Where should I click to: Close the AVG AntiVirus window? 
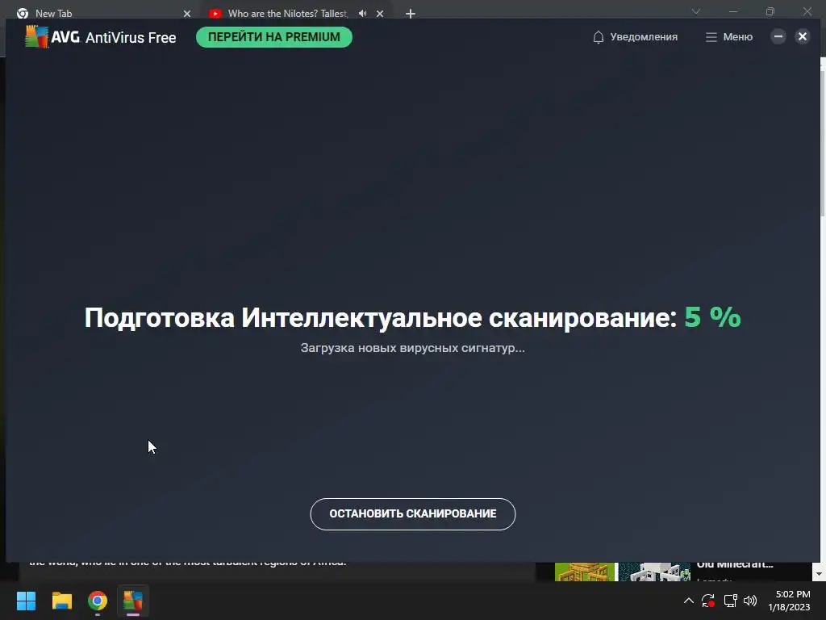(803, 36)
